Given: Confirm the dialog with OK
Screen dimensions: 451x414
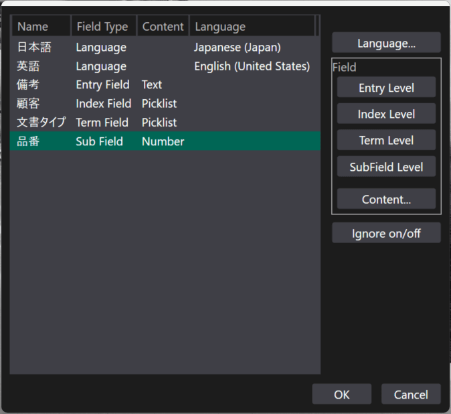Looking at the screenshot, I should coord(341,395).
